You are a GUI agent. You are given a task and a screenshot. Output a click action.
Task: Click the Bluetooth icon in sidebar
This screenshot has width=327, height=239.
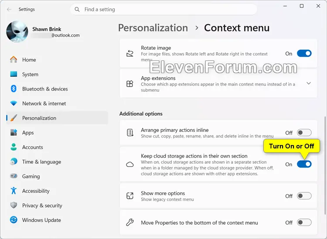pyautogui.click(x=14, y=89)
